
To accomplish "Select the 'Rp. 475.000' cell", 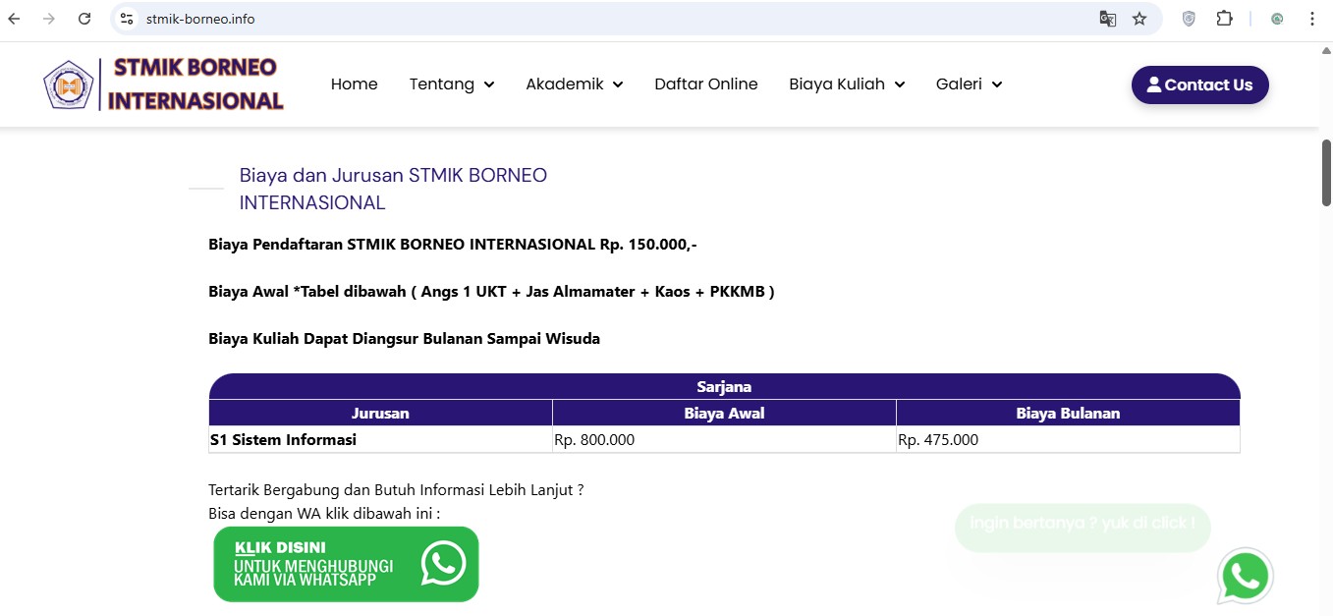I will (1068, 440).
